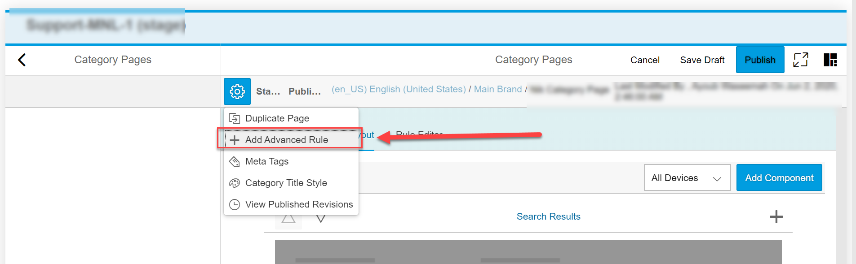856x264 pixels.
Task: Click the plus icon beside Search Results
Action: [776, 217]
